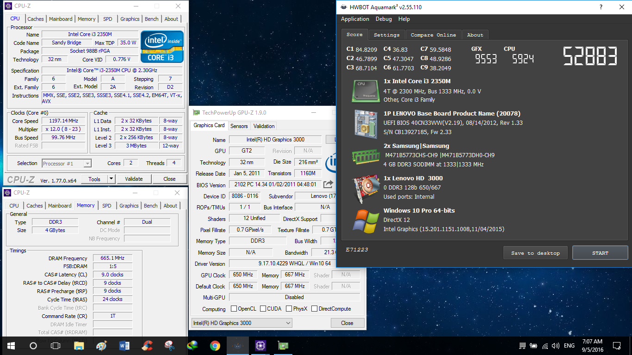The width and height of the screenshot is (632, 355).
Task: Click the graphics card icon beside Lenovo HD 3000
Action: point(365,188)
